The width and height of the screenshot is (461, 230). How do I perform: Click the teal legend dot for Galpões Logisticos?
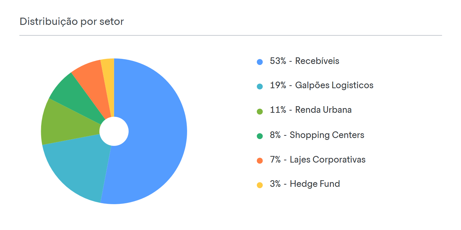pos(260,87)
